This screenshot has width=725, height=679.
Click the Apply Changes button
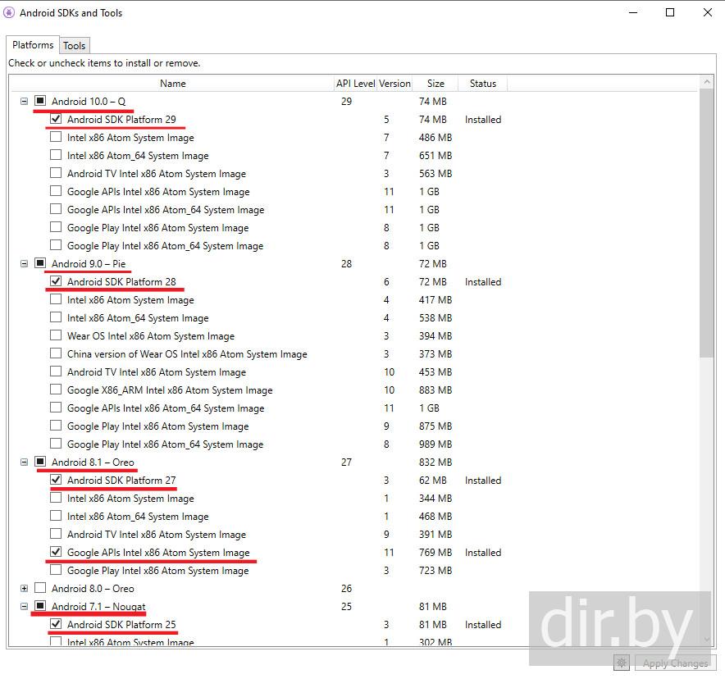tap(675, 663)
